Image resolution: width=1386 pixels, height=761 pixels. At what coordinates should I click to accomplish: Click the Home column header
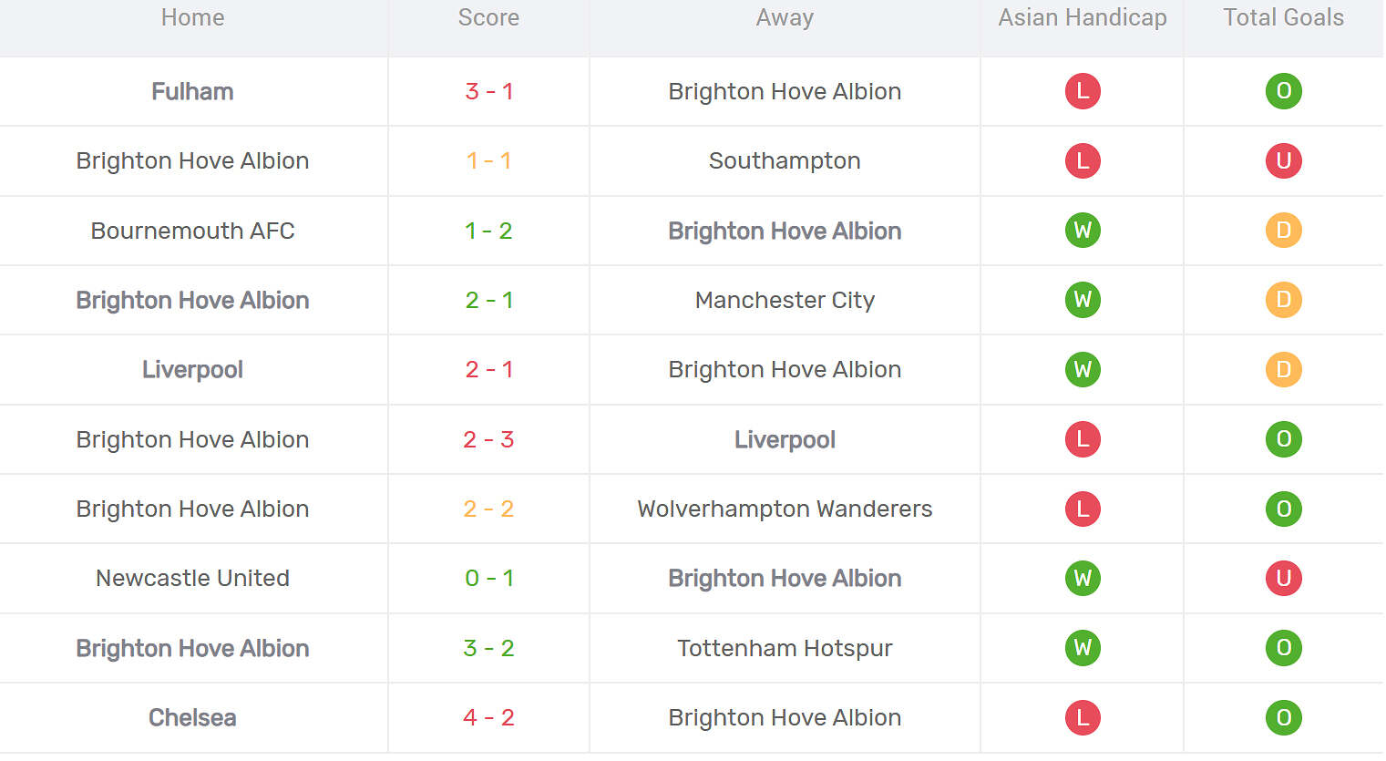(192, 18)
